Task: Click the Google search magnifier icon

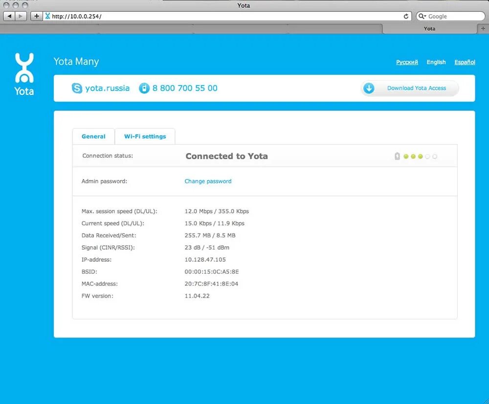Action: coord(422,16)
